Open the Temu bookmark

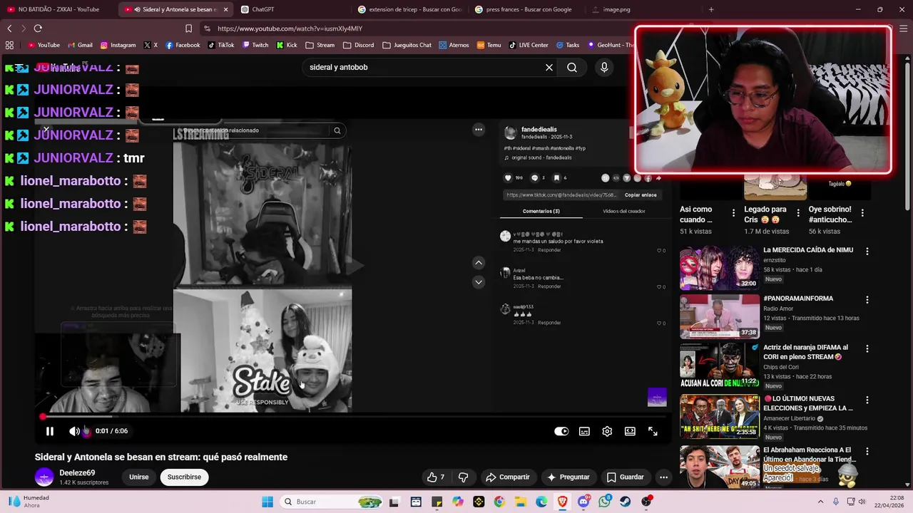coord(489,45)
